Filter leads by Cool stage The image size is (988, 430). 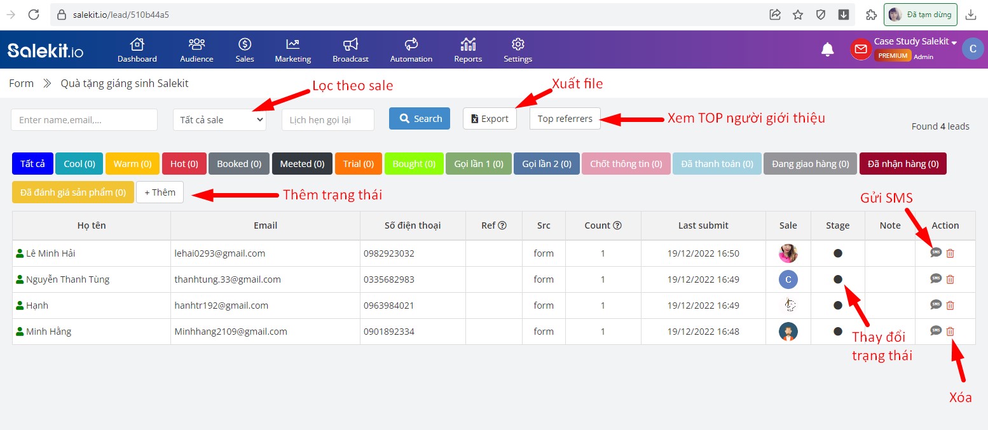click(x=79, y=164)
